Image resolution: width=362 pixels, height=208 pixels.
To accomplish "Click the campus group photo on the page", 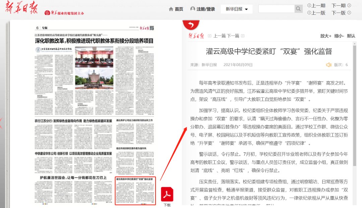I will (94, 79).
